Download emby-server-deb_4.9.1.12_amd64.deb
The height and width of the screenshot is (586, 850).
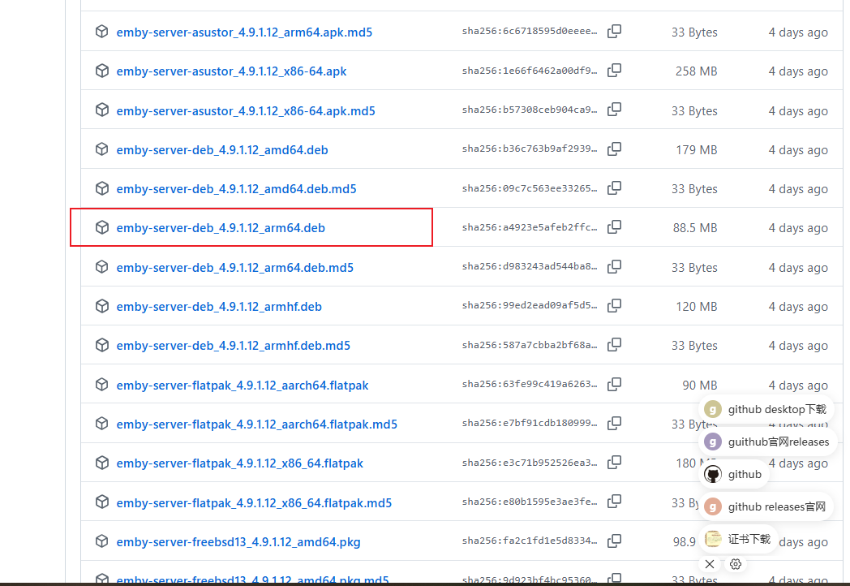click(x=222, y=150)
